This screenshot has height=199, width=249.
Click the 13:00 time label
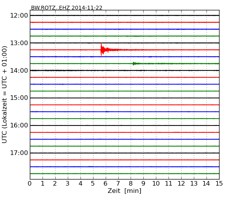19,43
